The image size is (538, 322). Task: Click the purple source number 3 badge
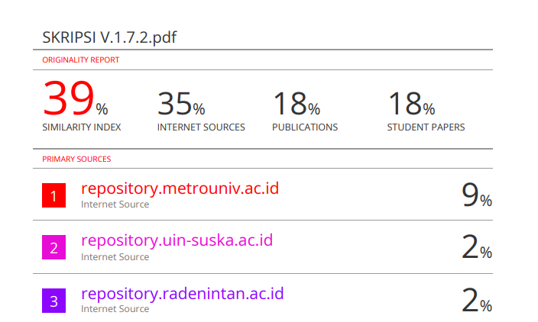click(x=53, y=301)
